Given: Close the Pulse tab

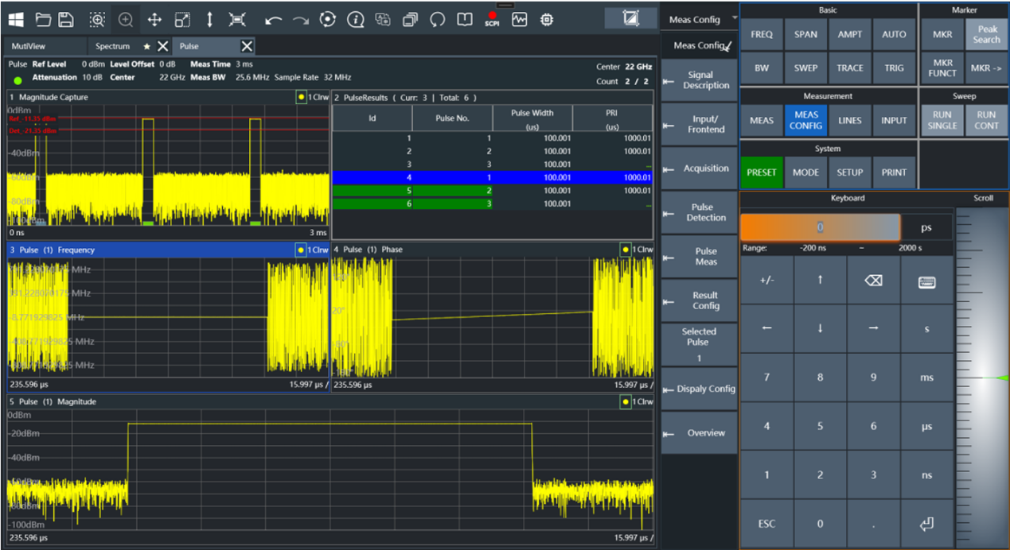Looking at the screenshot, I should (x=248, y=46).
